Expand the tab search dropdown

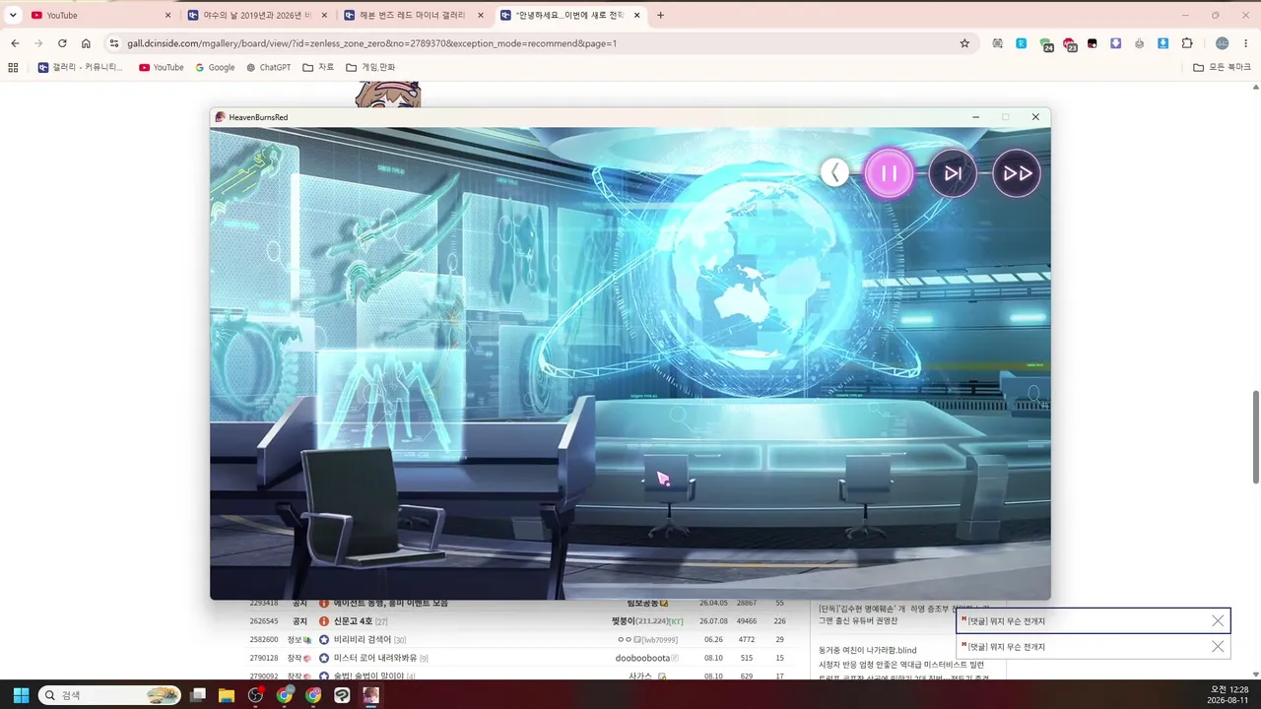[x=13, y=15]
